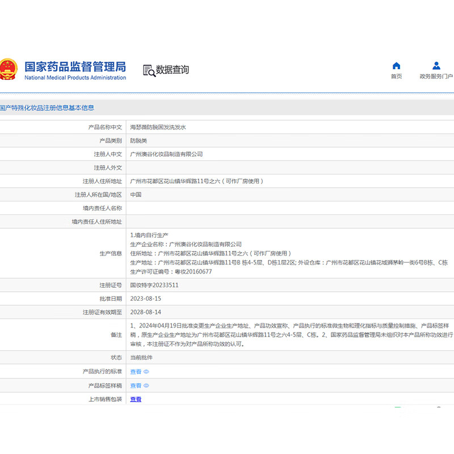Click 国产特殊化妆品注册信息基本信息 section header

pos(47,108)
